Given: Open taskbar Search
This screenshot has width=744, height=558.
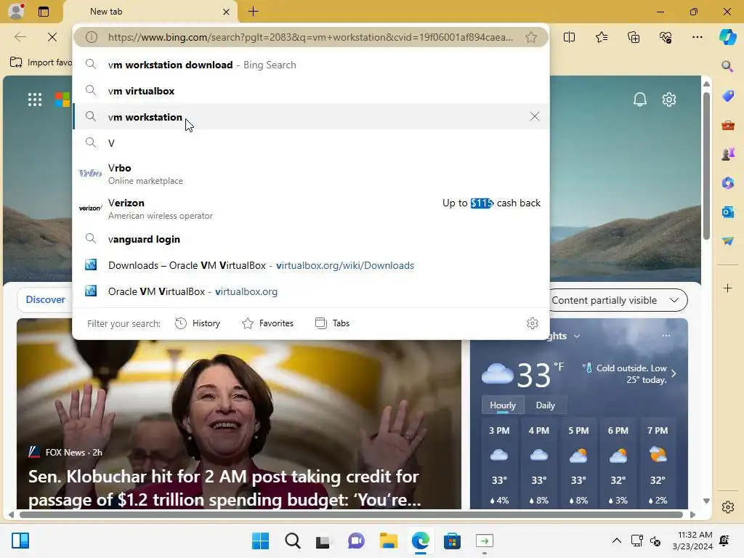Looking at the screenshot, I should point(292,541).
